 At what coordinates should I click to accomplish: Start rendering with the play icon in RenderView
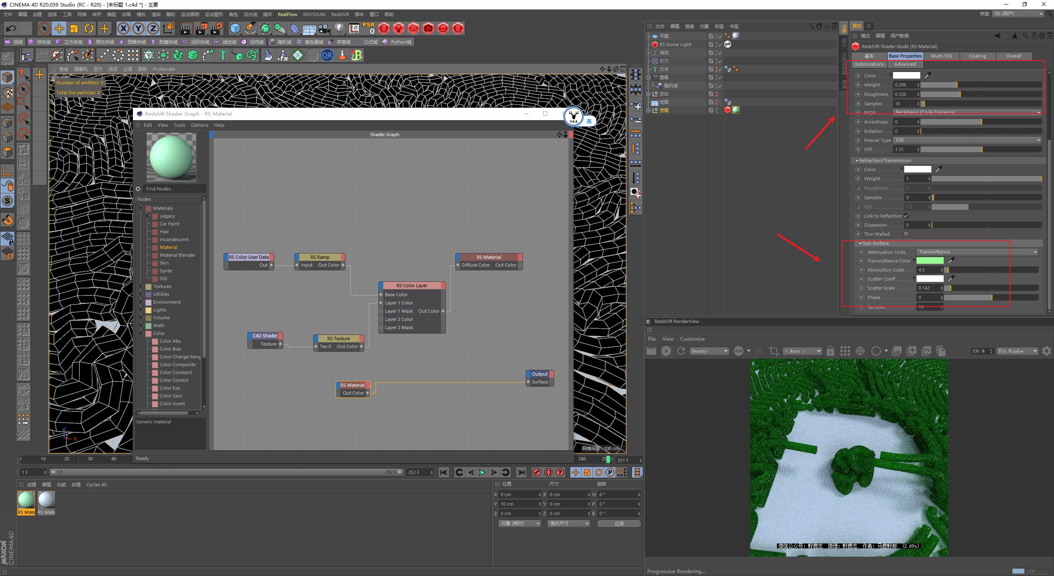coord(667,351)
